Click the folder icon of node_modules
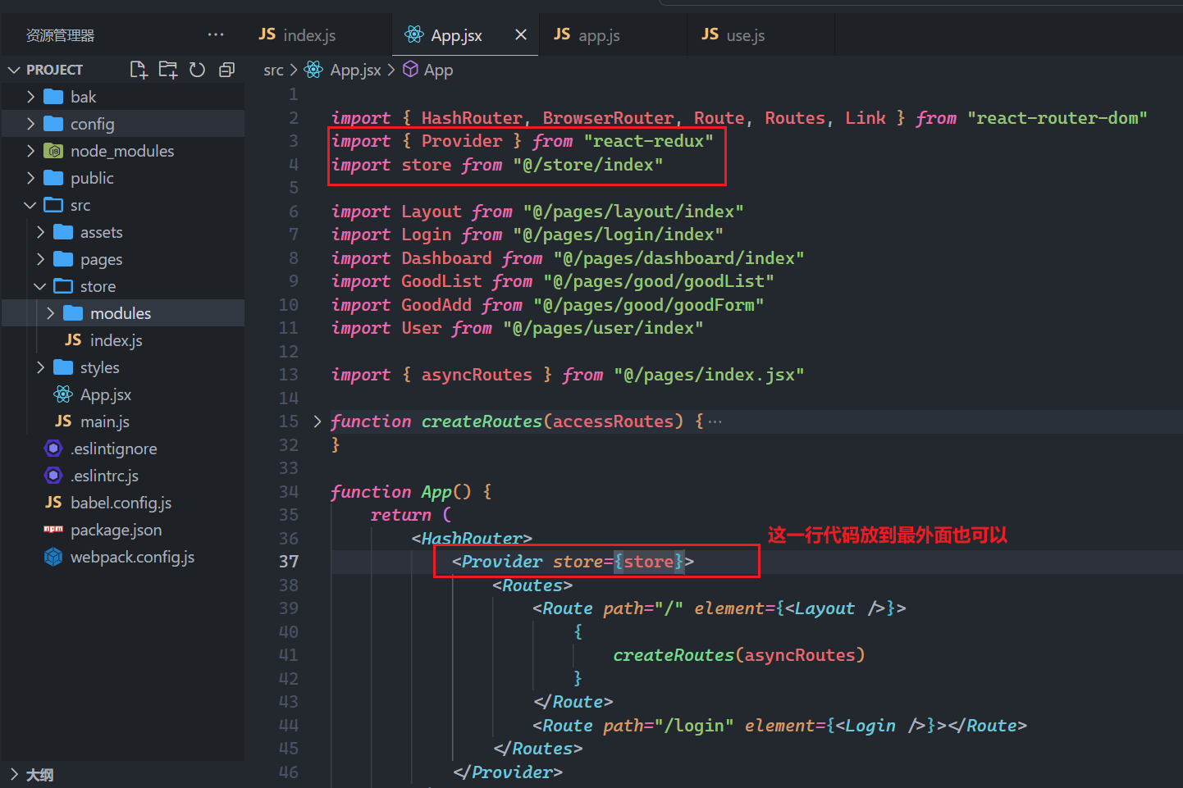 pos(53,151)
